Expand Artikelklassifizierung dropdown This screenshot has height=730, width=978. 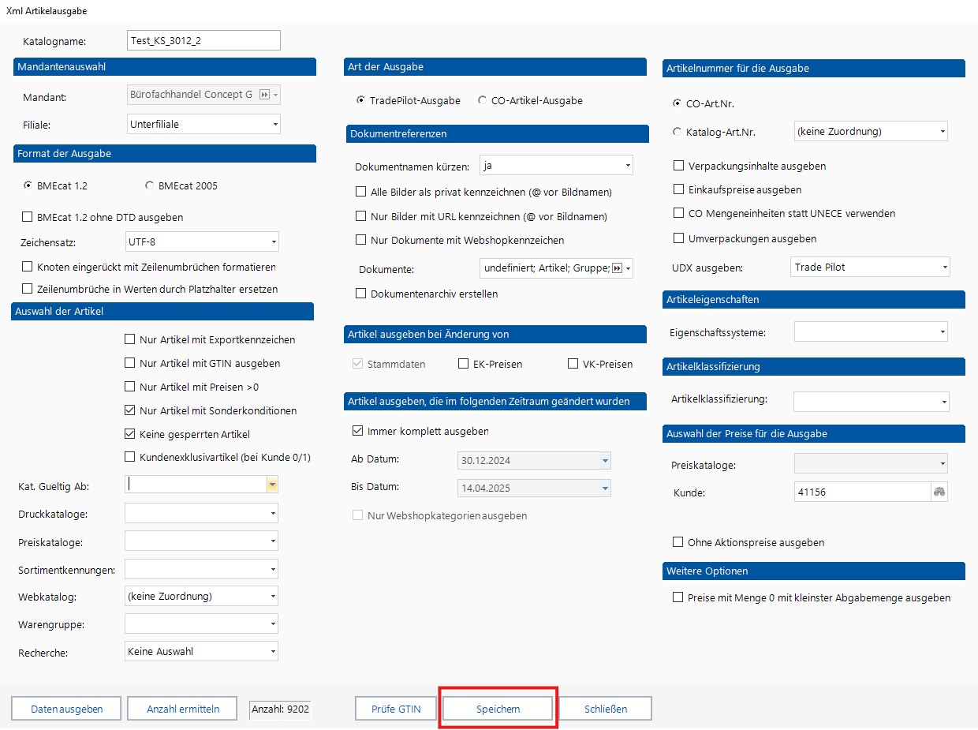tap(872, 401)
